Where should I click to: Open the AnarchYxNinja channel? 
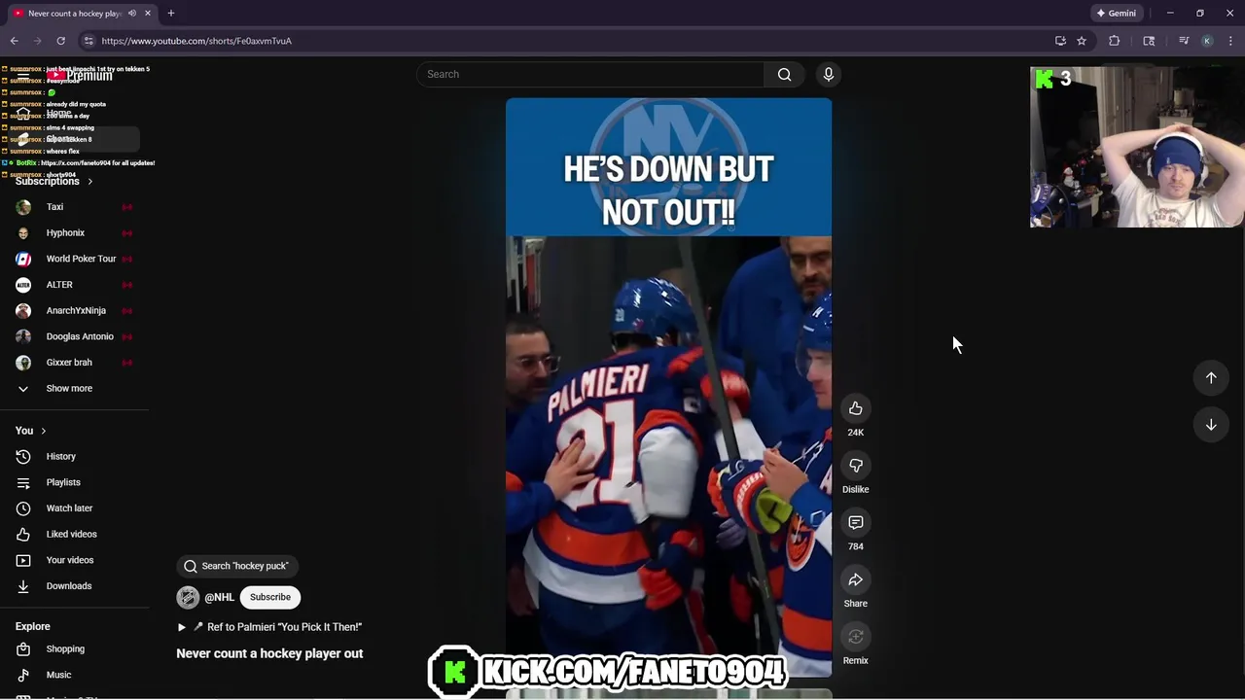74,310
